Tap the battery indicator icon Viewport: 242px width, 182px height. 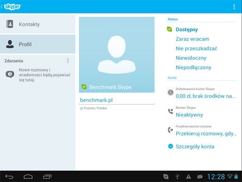click(x=236, y=177)
